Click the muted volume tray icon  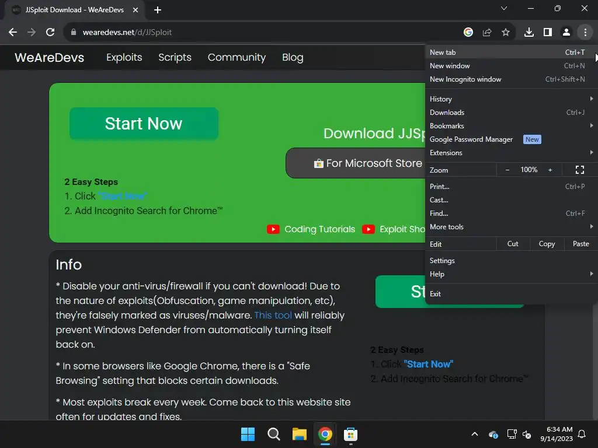pyautogui.click(x=527, y=434)
